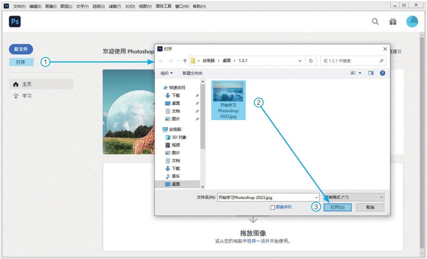
Task: Go back using the dialog's back arrow
Action: coord(161,61)
